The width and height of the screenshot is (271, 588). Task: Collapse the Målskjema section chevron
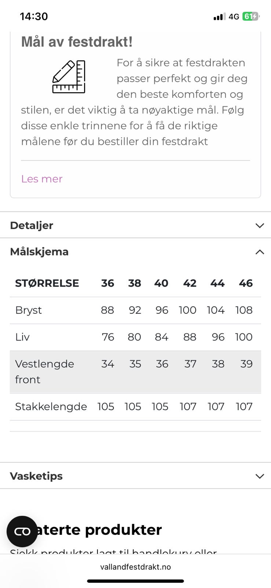click(260, 252)
